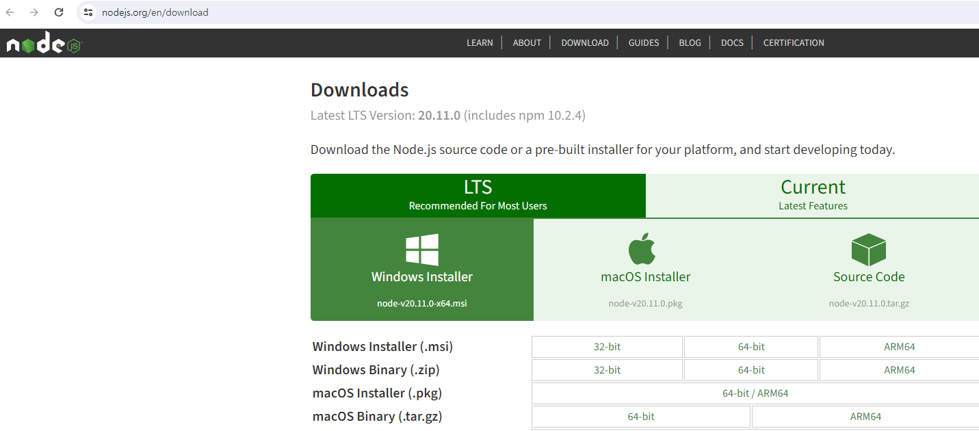The height and width of the screenshot is (431, 979).
Task: Download ARM64 Windows Binary (.zip)
Action: point(899,370)
